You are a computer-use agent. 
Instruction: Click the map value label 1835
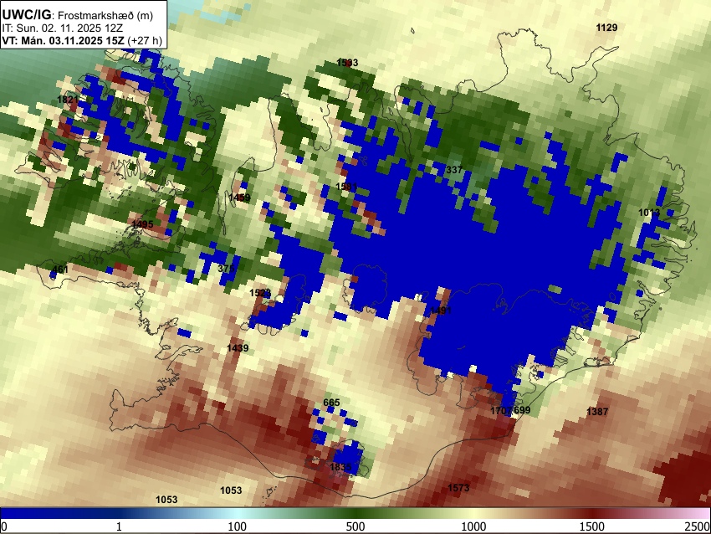coord(340,467)
